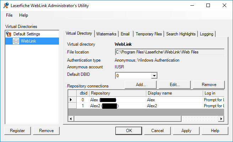Click display name cell Alex
This screenshot has width=233, height=142.
[x=174, y=100]
